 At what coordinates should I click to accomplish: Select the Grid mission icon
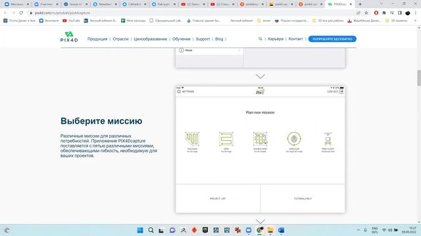coord(226,139)
